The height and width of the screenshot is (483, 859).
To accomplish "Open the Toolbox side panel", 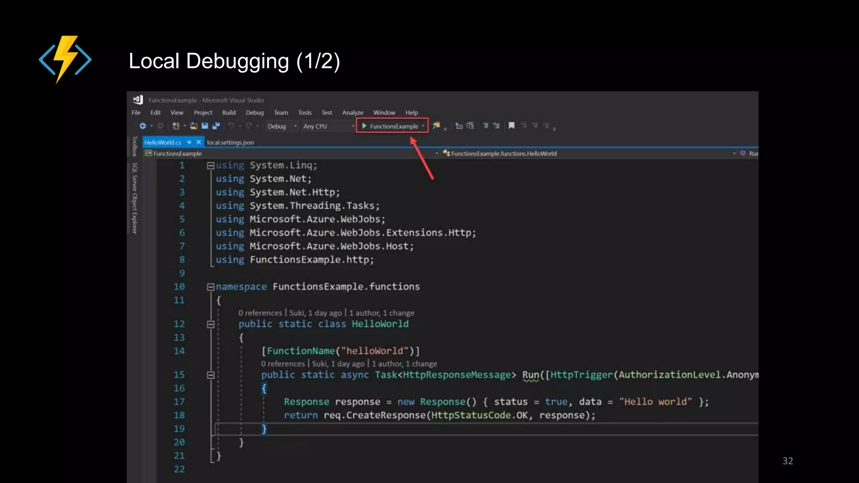I will (135, 146).
